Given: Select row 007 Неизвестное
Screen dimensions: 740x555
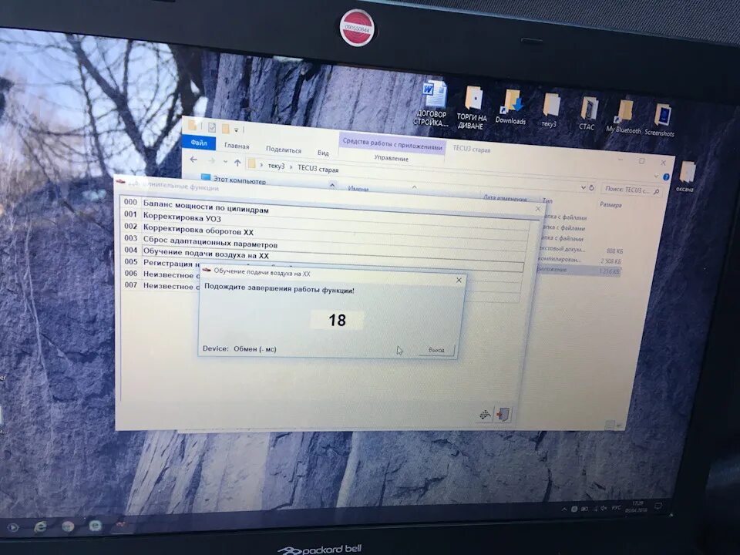Looking at the screenshot, I should click(160, 285).
